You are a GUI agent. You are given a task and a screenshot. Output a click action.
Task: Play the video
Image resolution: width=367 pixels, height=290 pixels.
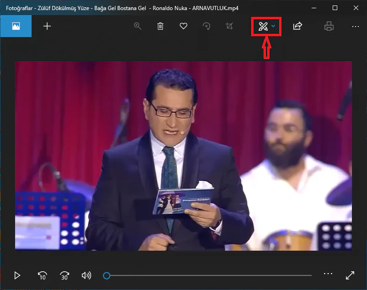pyautogui.click(x=17, y=275)
